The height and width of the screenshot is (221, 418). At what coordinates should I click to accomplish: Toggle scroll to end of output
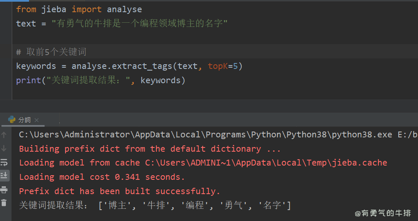pyautogui.click(x=4, y=175)
